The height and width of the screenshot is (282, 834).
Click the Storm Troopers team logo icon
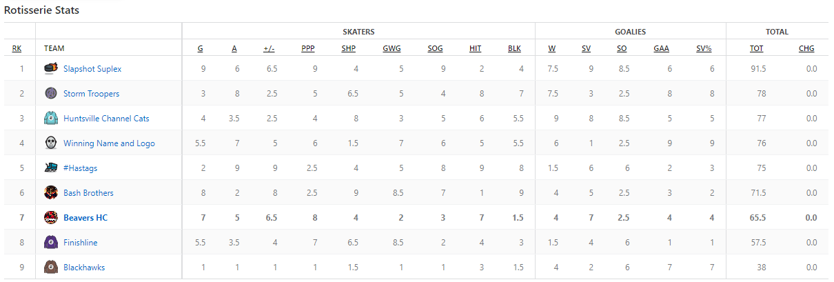pyautogui.click(x=50, y=93)
